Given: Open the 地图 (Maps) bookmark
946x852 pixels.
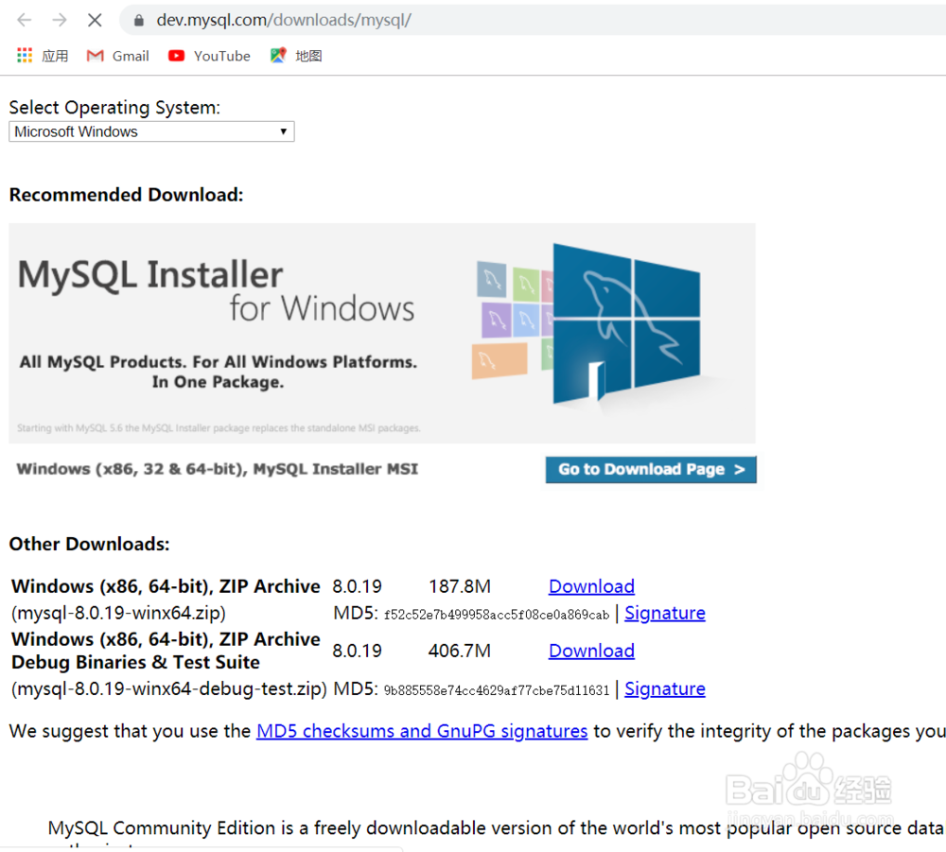Looking at the screenshot, I should pyautogui.click(x=295, y=56).
